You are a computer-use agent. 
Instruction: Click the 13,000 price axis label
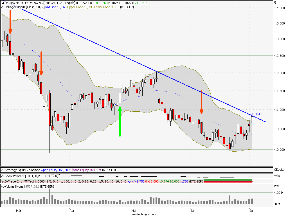click(x=280, y=39)
